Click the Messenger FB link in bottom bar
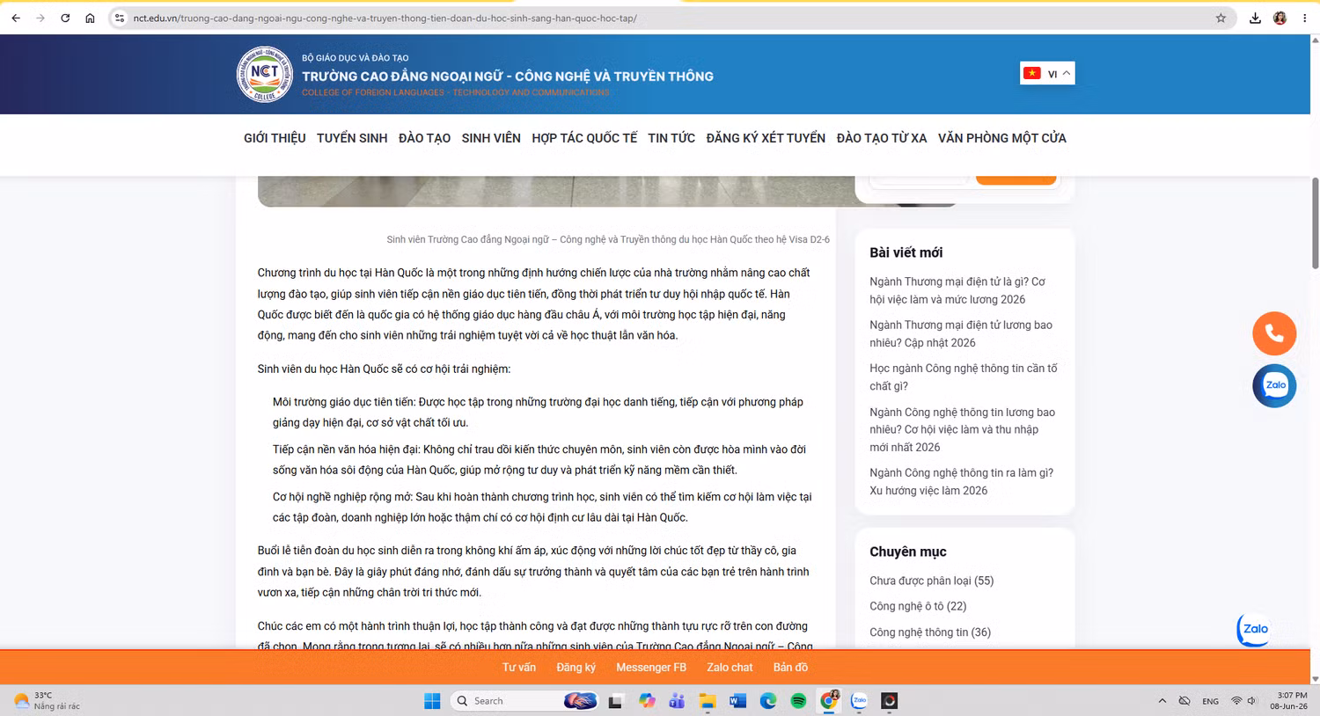 (651, 668)
